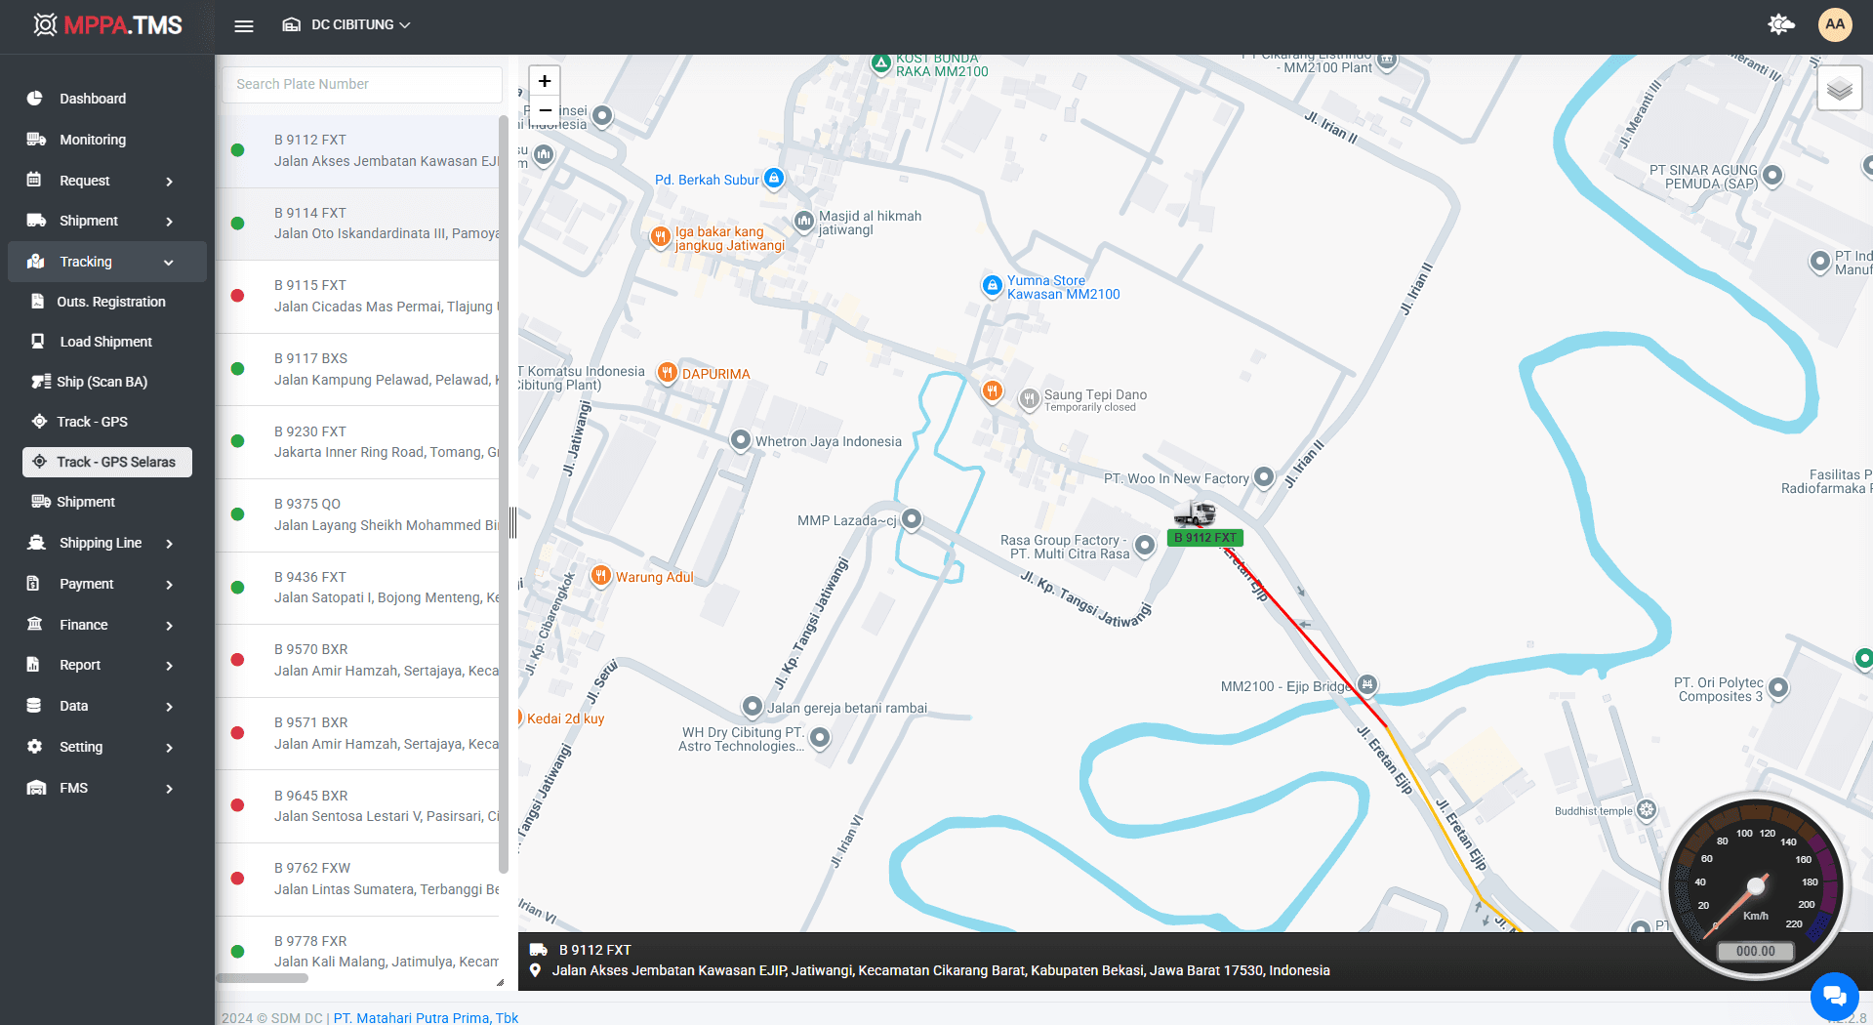Screen dimensions: 1873x1025
Task: Select vehicle B 9117 BXS in list
Action: (357, 369)
